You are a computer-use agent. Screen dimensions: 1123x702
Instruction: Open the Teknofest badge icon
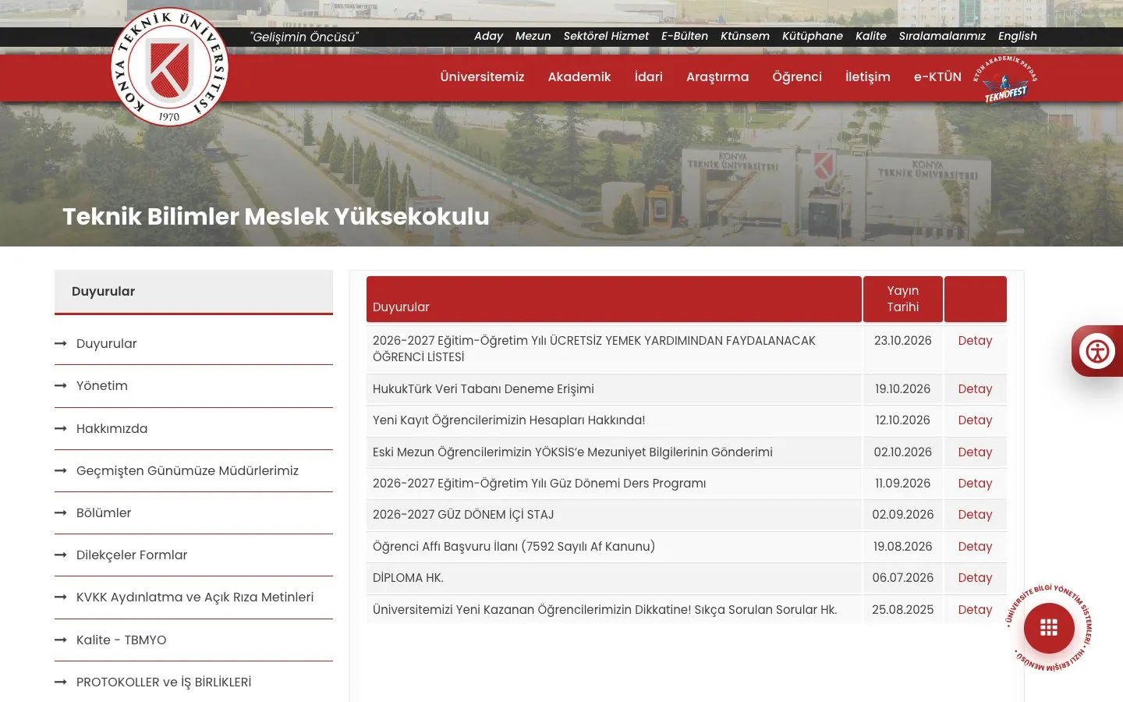point(1005,79)
